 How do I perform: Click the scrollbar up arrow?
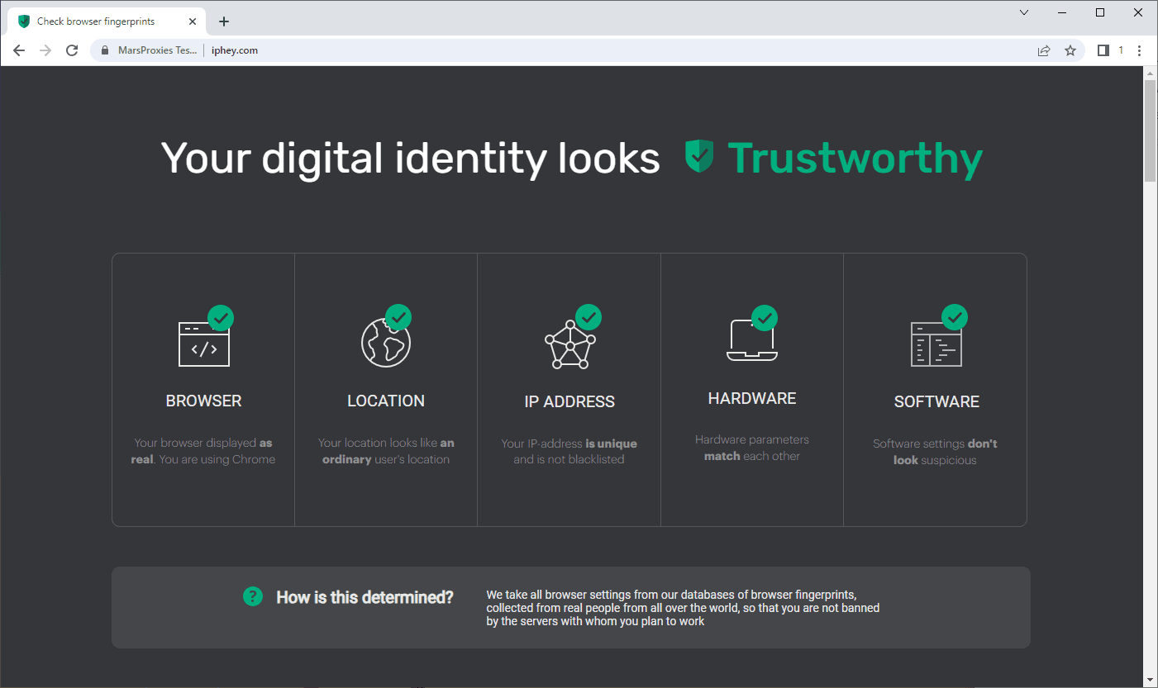(1150, 74)
